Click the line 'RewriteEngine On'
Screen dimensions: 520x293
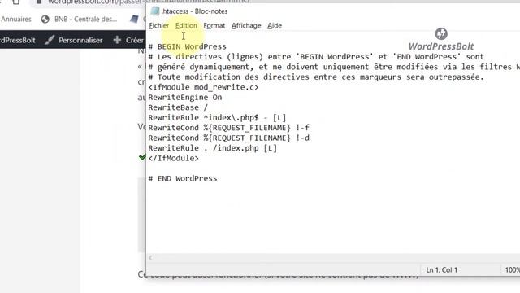tap(185, 98)
